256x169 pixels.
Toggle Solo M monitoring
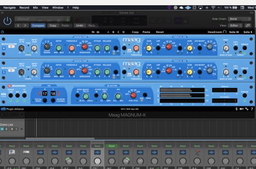tap(234, 32)
